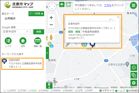This screenshot has height=93, width=139.
Task: Click the back arrow navigation button
Action: coord(62,4)
